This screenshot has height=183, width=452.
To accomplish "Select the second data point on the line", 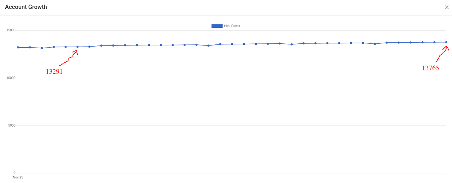I will 30,47.
